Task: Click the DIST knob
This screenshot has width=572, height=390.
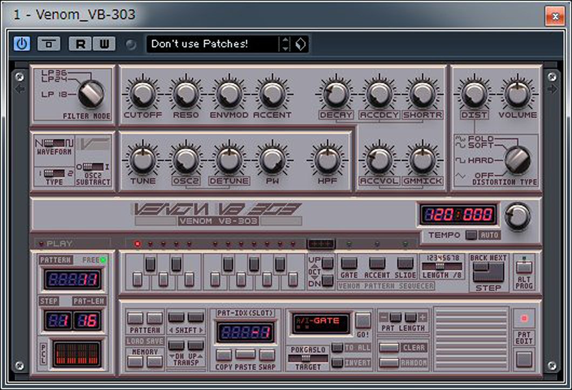Action: click(x=474, y=94)
